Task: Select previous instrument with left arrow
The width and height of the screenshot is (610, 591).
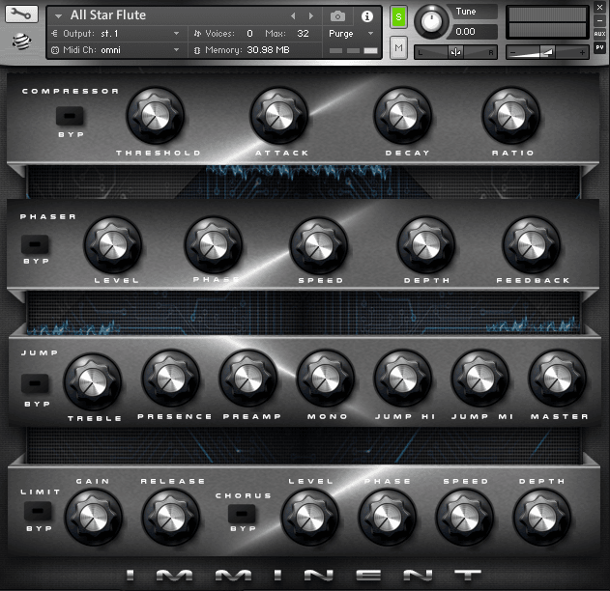Action: tap(293, 15)
